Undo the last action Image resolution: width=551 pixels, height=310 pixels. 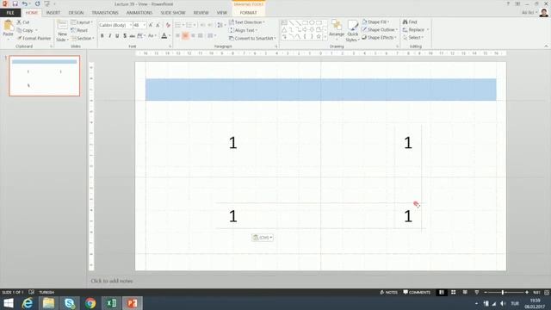(x=25, y=3)
